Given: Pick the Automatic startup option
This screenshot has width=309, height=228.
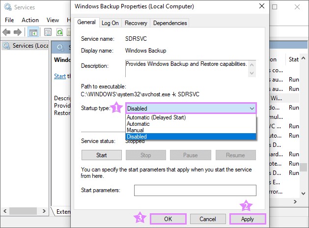Looking at the screenshot, I should coord(140,124).
